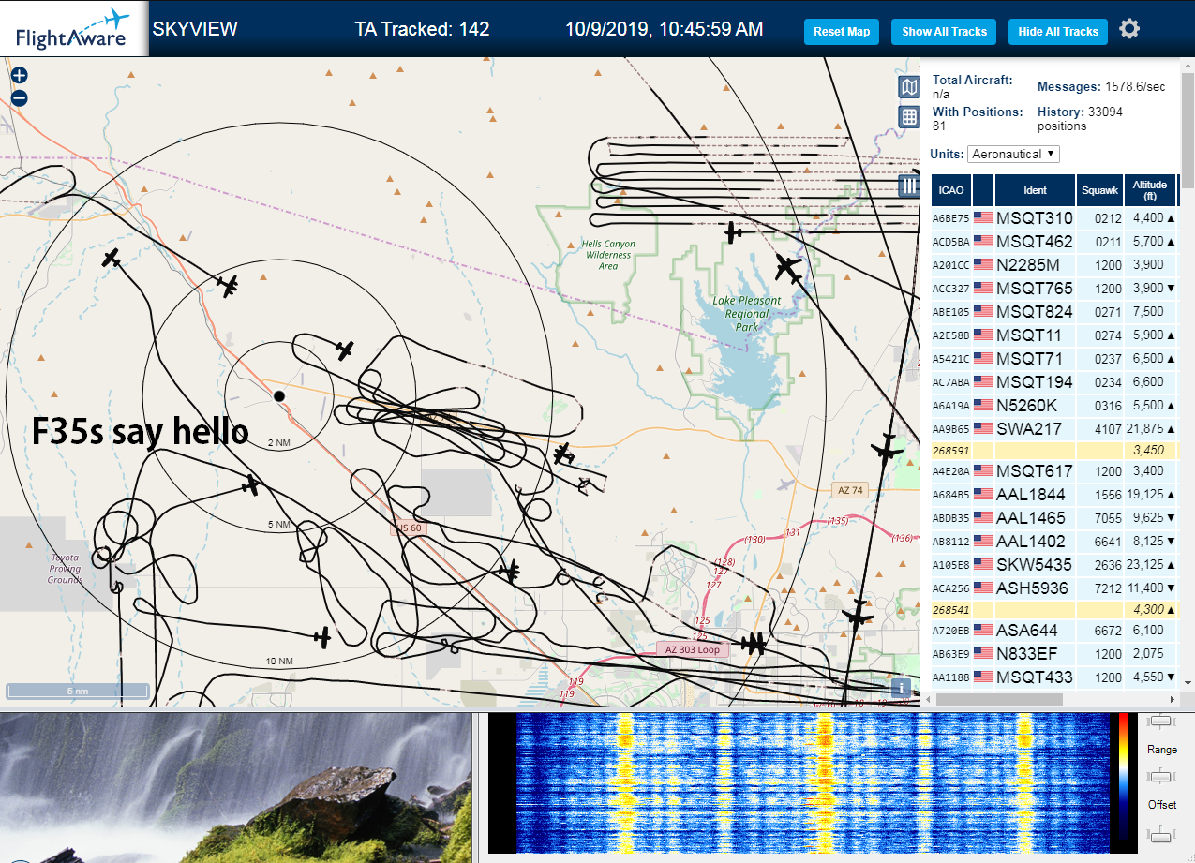1195x863 pixels.
Task: Select the aircraft icon east of Hells Canyon label
Action: (x=734, y=231)
